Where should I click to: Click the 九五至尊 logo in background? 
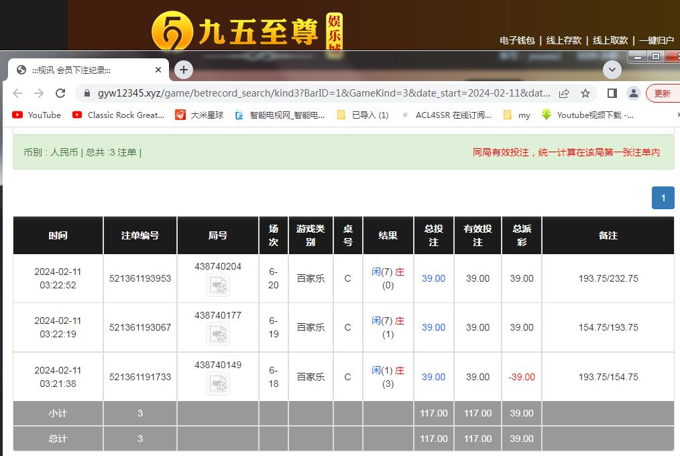click(247, 30)
